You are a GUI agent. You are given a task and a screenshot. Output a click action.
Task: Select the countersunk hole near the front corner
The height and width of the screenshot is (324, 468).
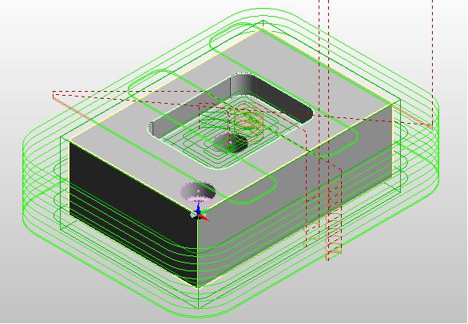click(x=197, y=191)
